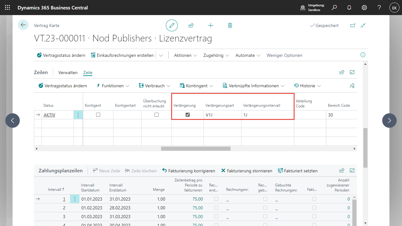The width and height of the screenshot is (402, 226).
Task: Click the pencil edit icon
Action: click(x=172, y=25)
